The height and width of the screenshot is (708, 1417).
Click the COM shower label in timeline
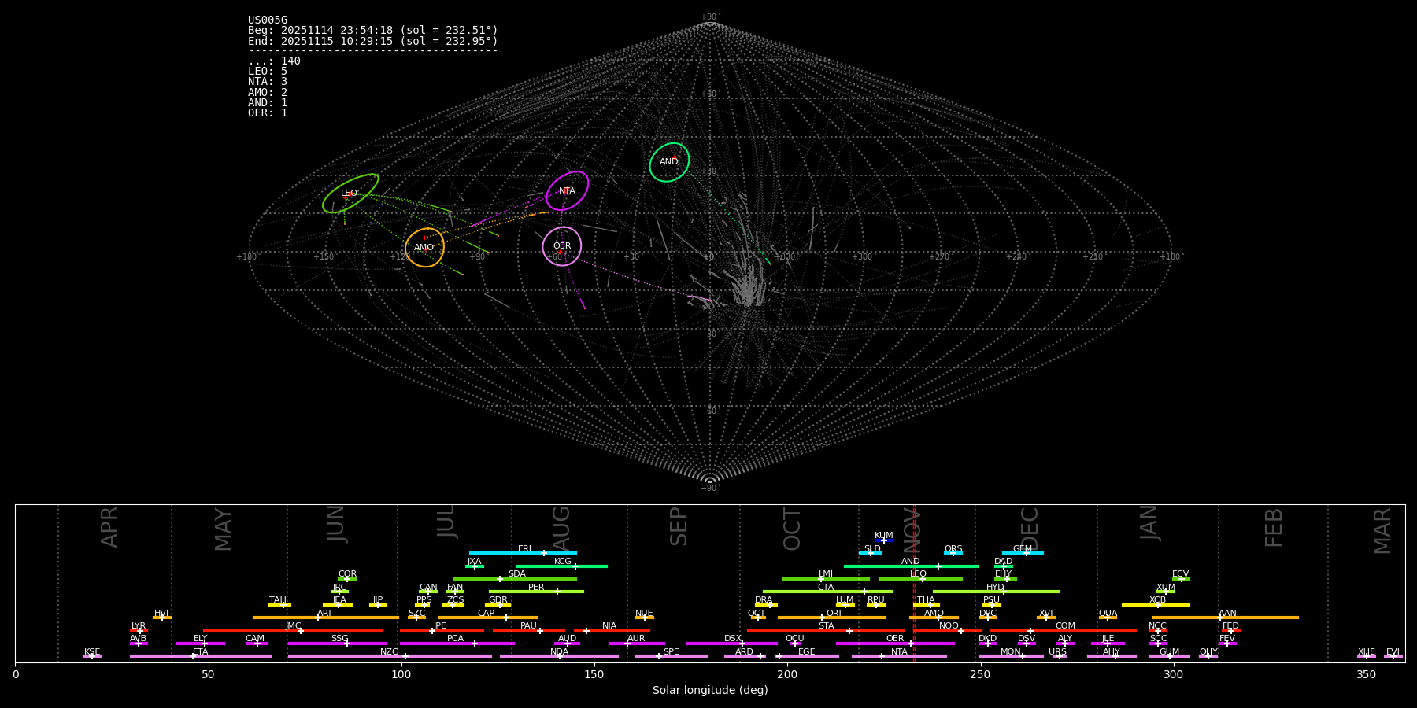point(1065,626)
